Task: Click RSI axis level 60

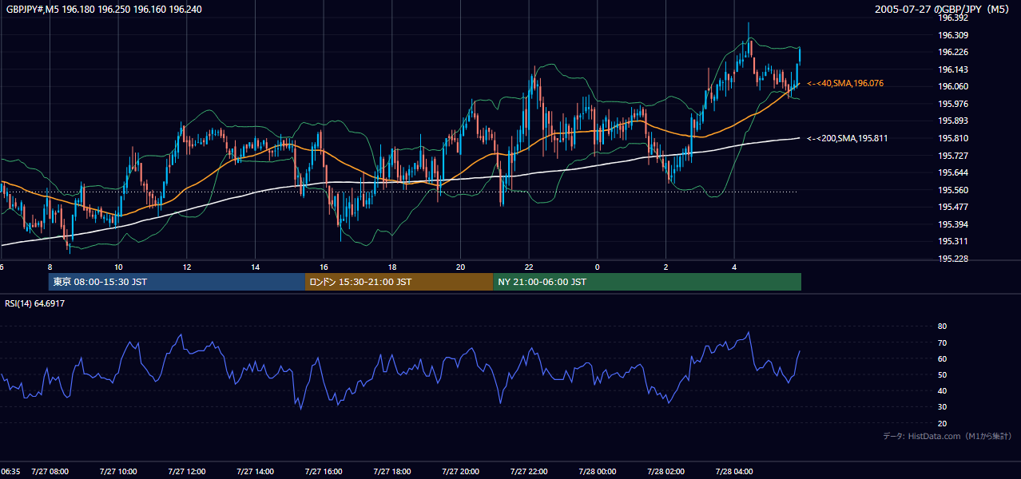Action: coord(942,358)
